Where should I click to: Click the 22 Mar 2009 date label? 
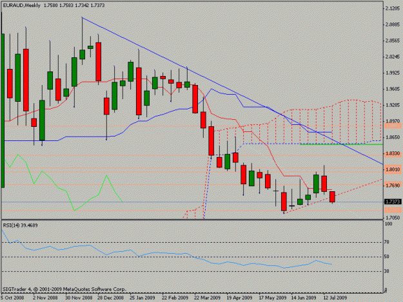[x=207, y=297]
